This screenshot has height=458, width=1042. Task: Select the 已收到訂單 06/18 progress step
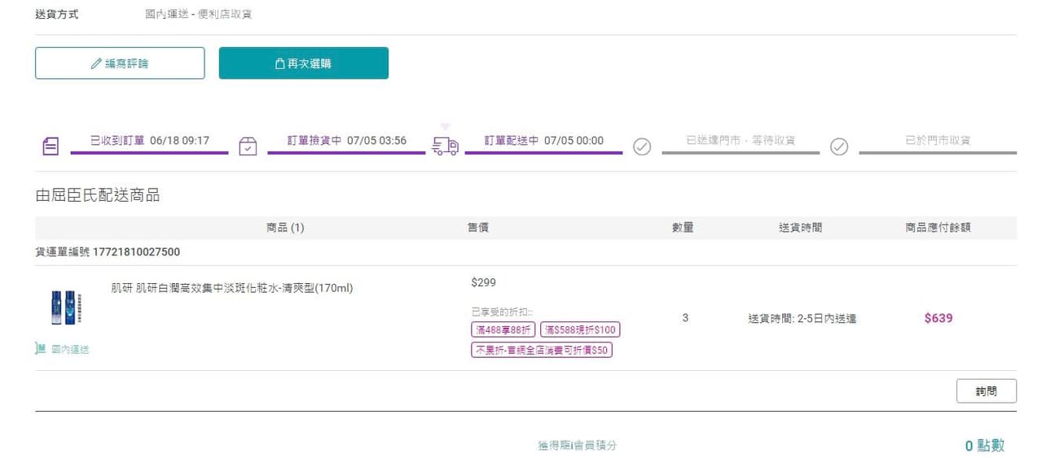click(x=149, y=141)
